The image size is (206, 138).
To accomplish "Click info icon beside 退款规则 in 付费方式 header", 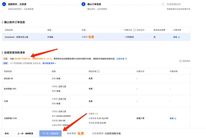I will click(x=135, y=30).
